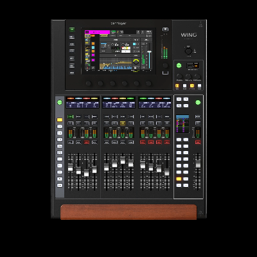
Task: Tap the small color display in the right section
Action: (x=182, y=124)
